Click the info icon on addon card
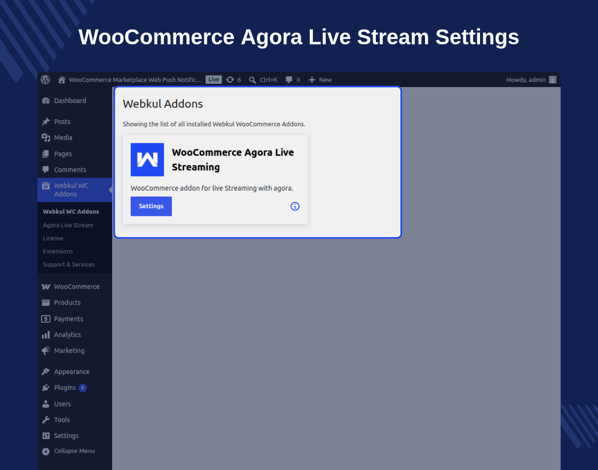This screenshot has height=470, width=598. [295, 206]
